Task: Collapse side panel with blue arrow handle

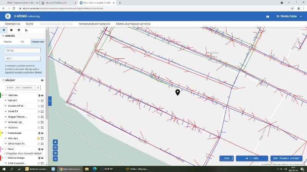Action: (x=50, y=101)
